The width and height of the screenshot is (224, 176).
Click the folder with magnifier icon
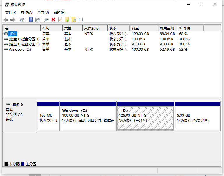(74, 20)
